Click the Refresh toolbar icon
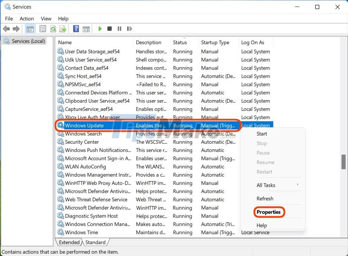The width and height of the screenshot is (348, 256). tap(53, 29)
